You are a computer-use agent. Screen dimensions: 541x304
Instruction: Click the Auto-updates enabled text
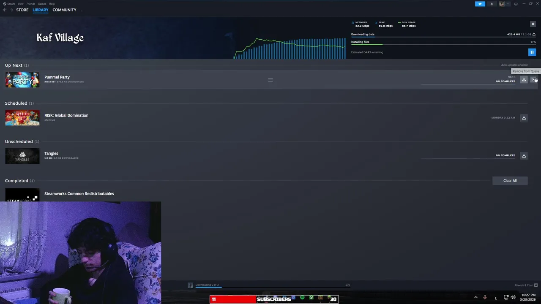pyautogui.click(x=514, y=65)
